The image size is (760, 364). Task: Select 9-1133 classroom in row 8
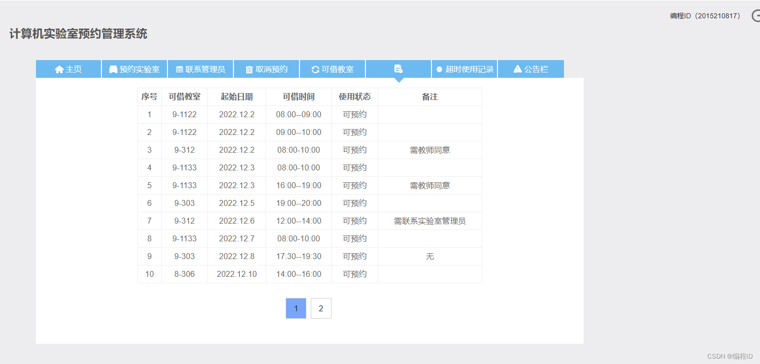[185, 239]
